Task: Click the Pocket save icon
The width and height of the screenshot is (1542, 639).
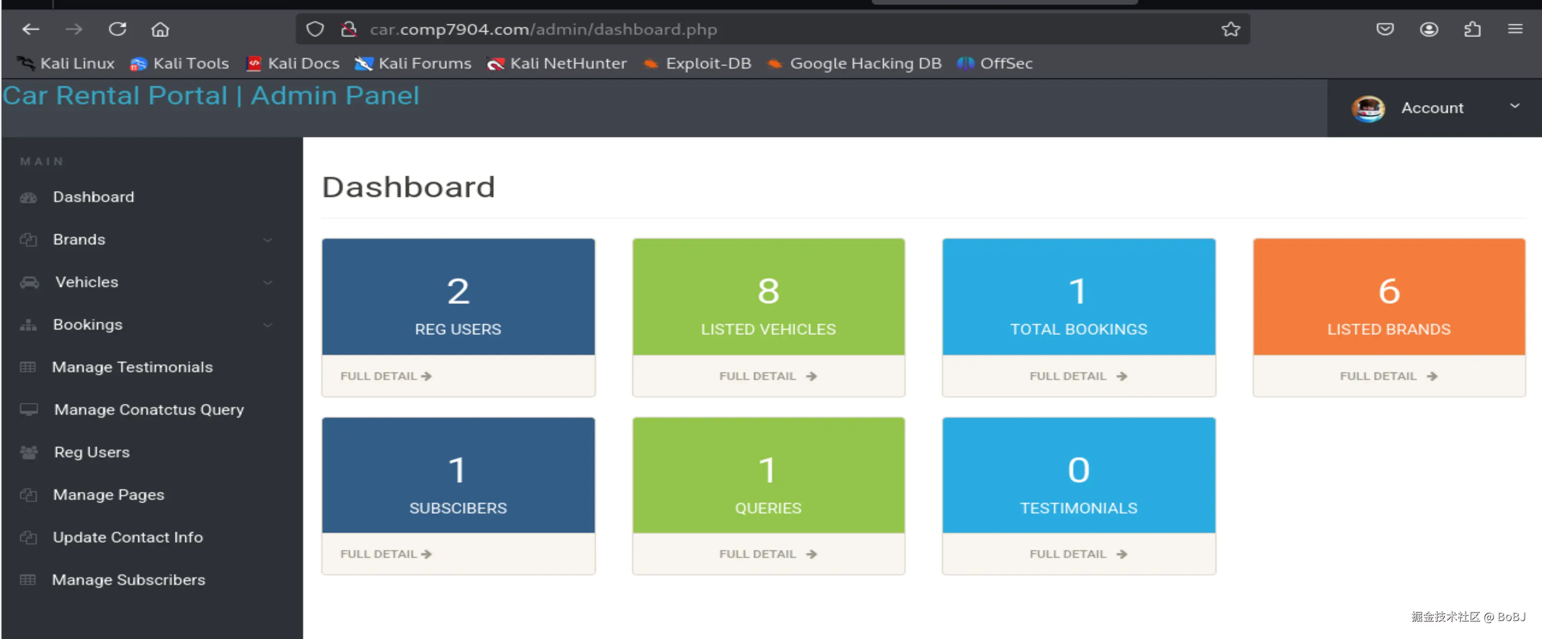Action: click(1385, 29)
